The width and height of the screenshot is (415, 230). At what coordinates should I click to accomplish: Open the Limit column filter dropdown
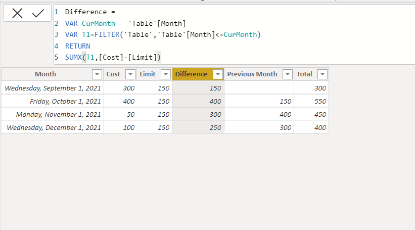pos(165,74)
